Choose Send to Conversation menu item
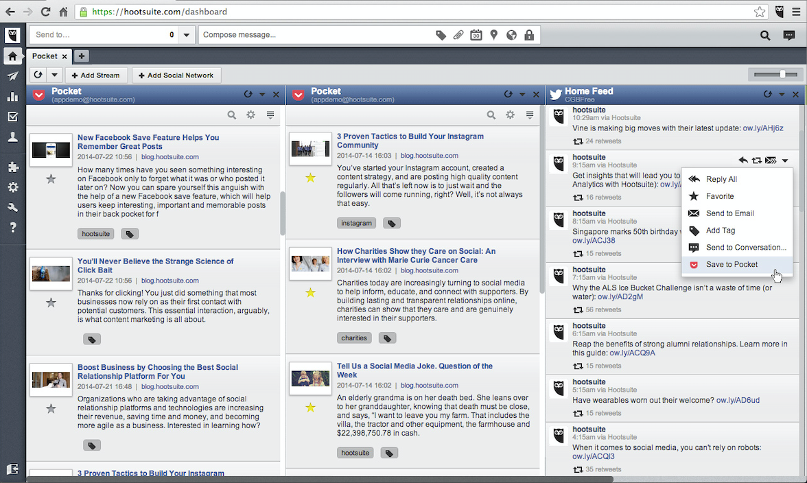 tap(737, 248)
